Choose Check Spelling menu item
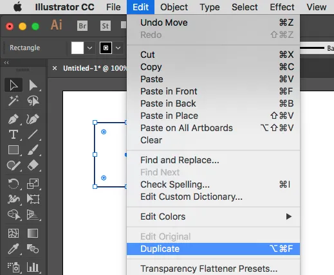334x275 pixels. click(213, 184)
